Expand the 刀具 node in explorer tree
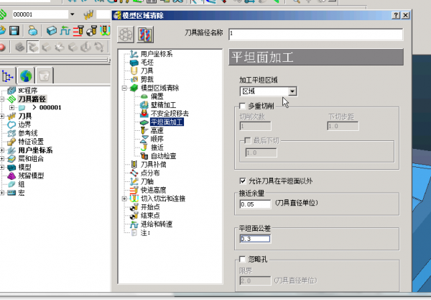Image resolution: width=431 pixels, height=300 pixels. point(1,116)
